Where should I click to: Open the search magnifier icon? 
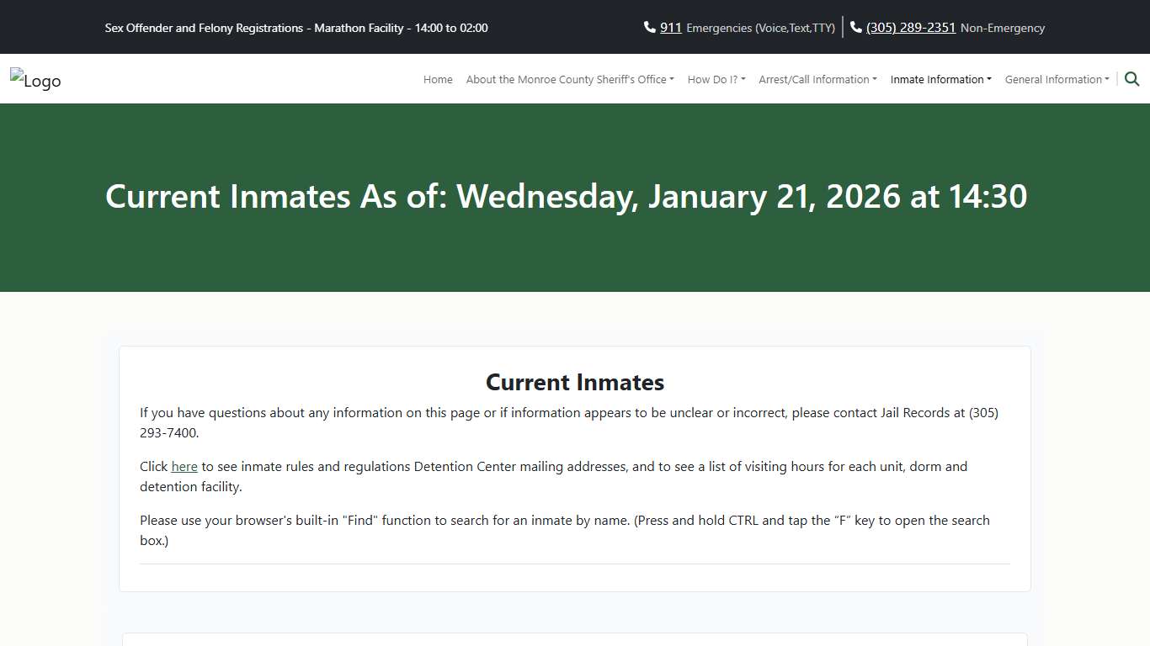pos(1131,79)
